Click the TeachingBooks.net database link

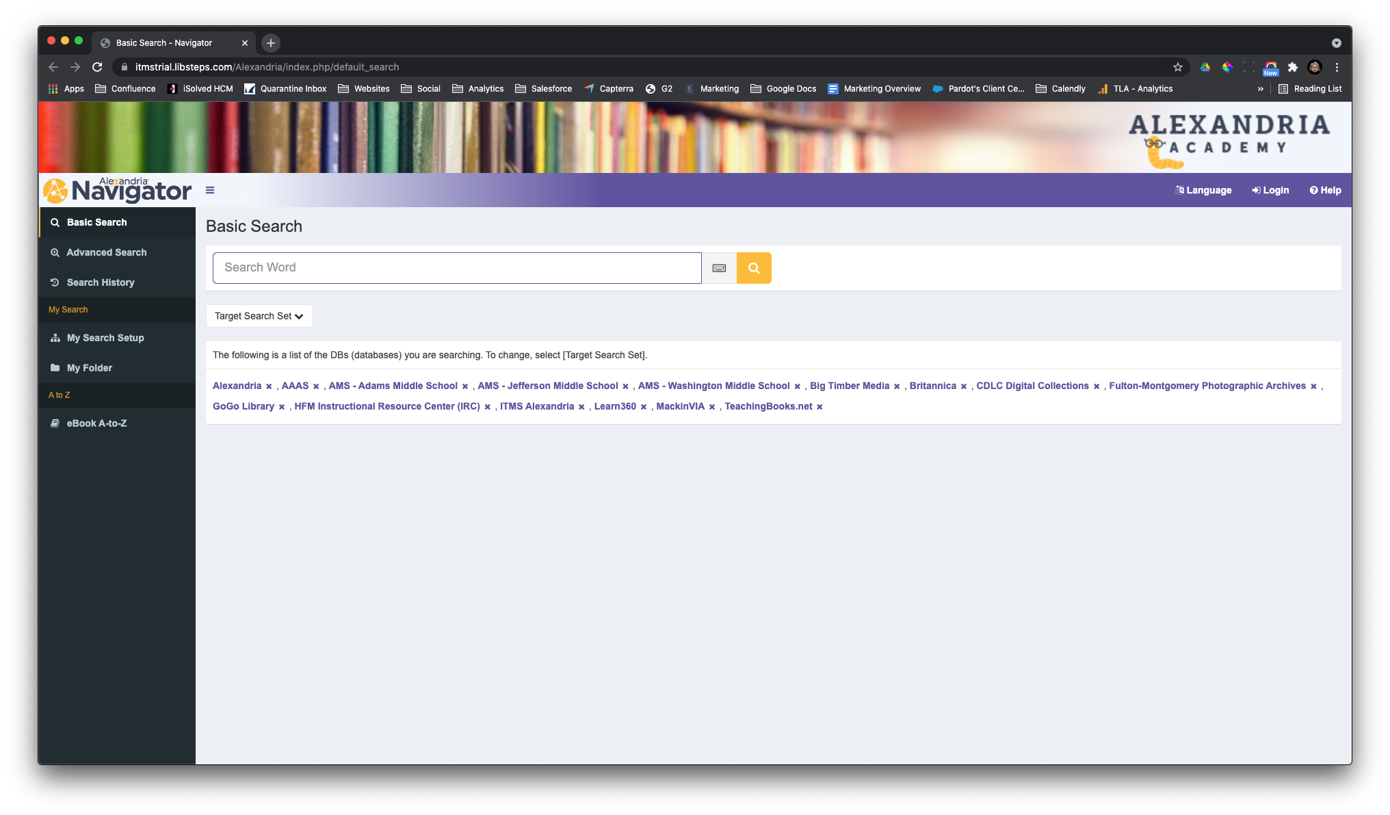[768, 406]
